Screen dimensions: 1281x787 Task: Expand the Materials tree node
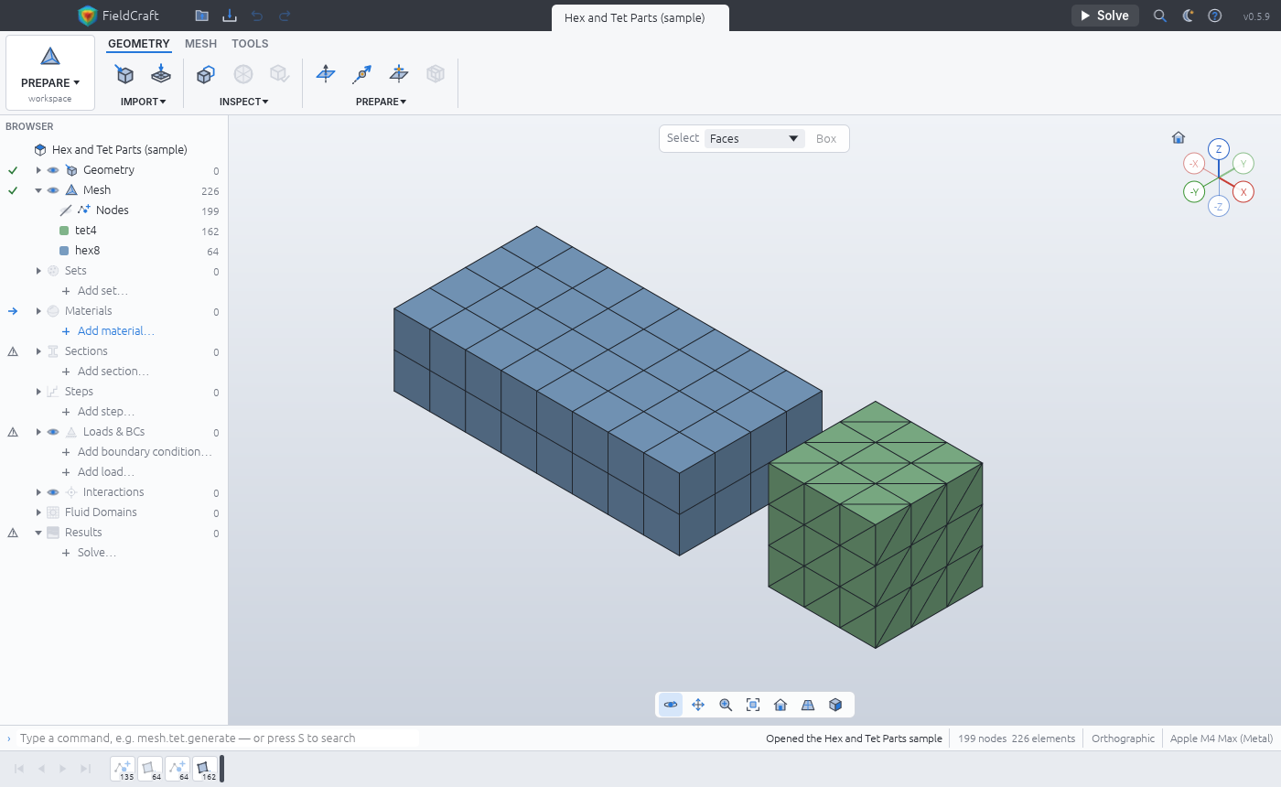38,311
